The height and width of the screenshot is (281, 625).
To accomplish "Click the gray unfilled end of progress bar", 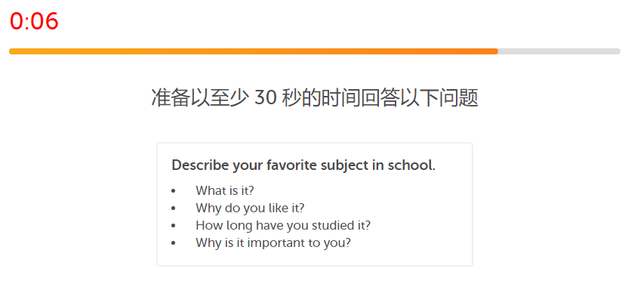I will pyautogui.click(x=559, y=51).
